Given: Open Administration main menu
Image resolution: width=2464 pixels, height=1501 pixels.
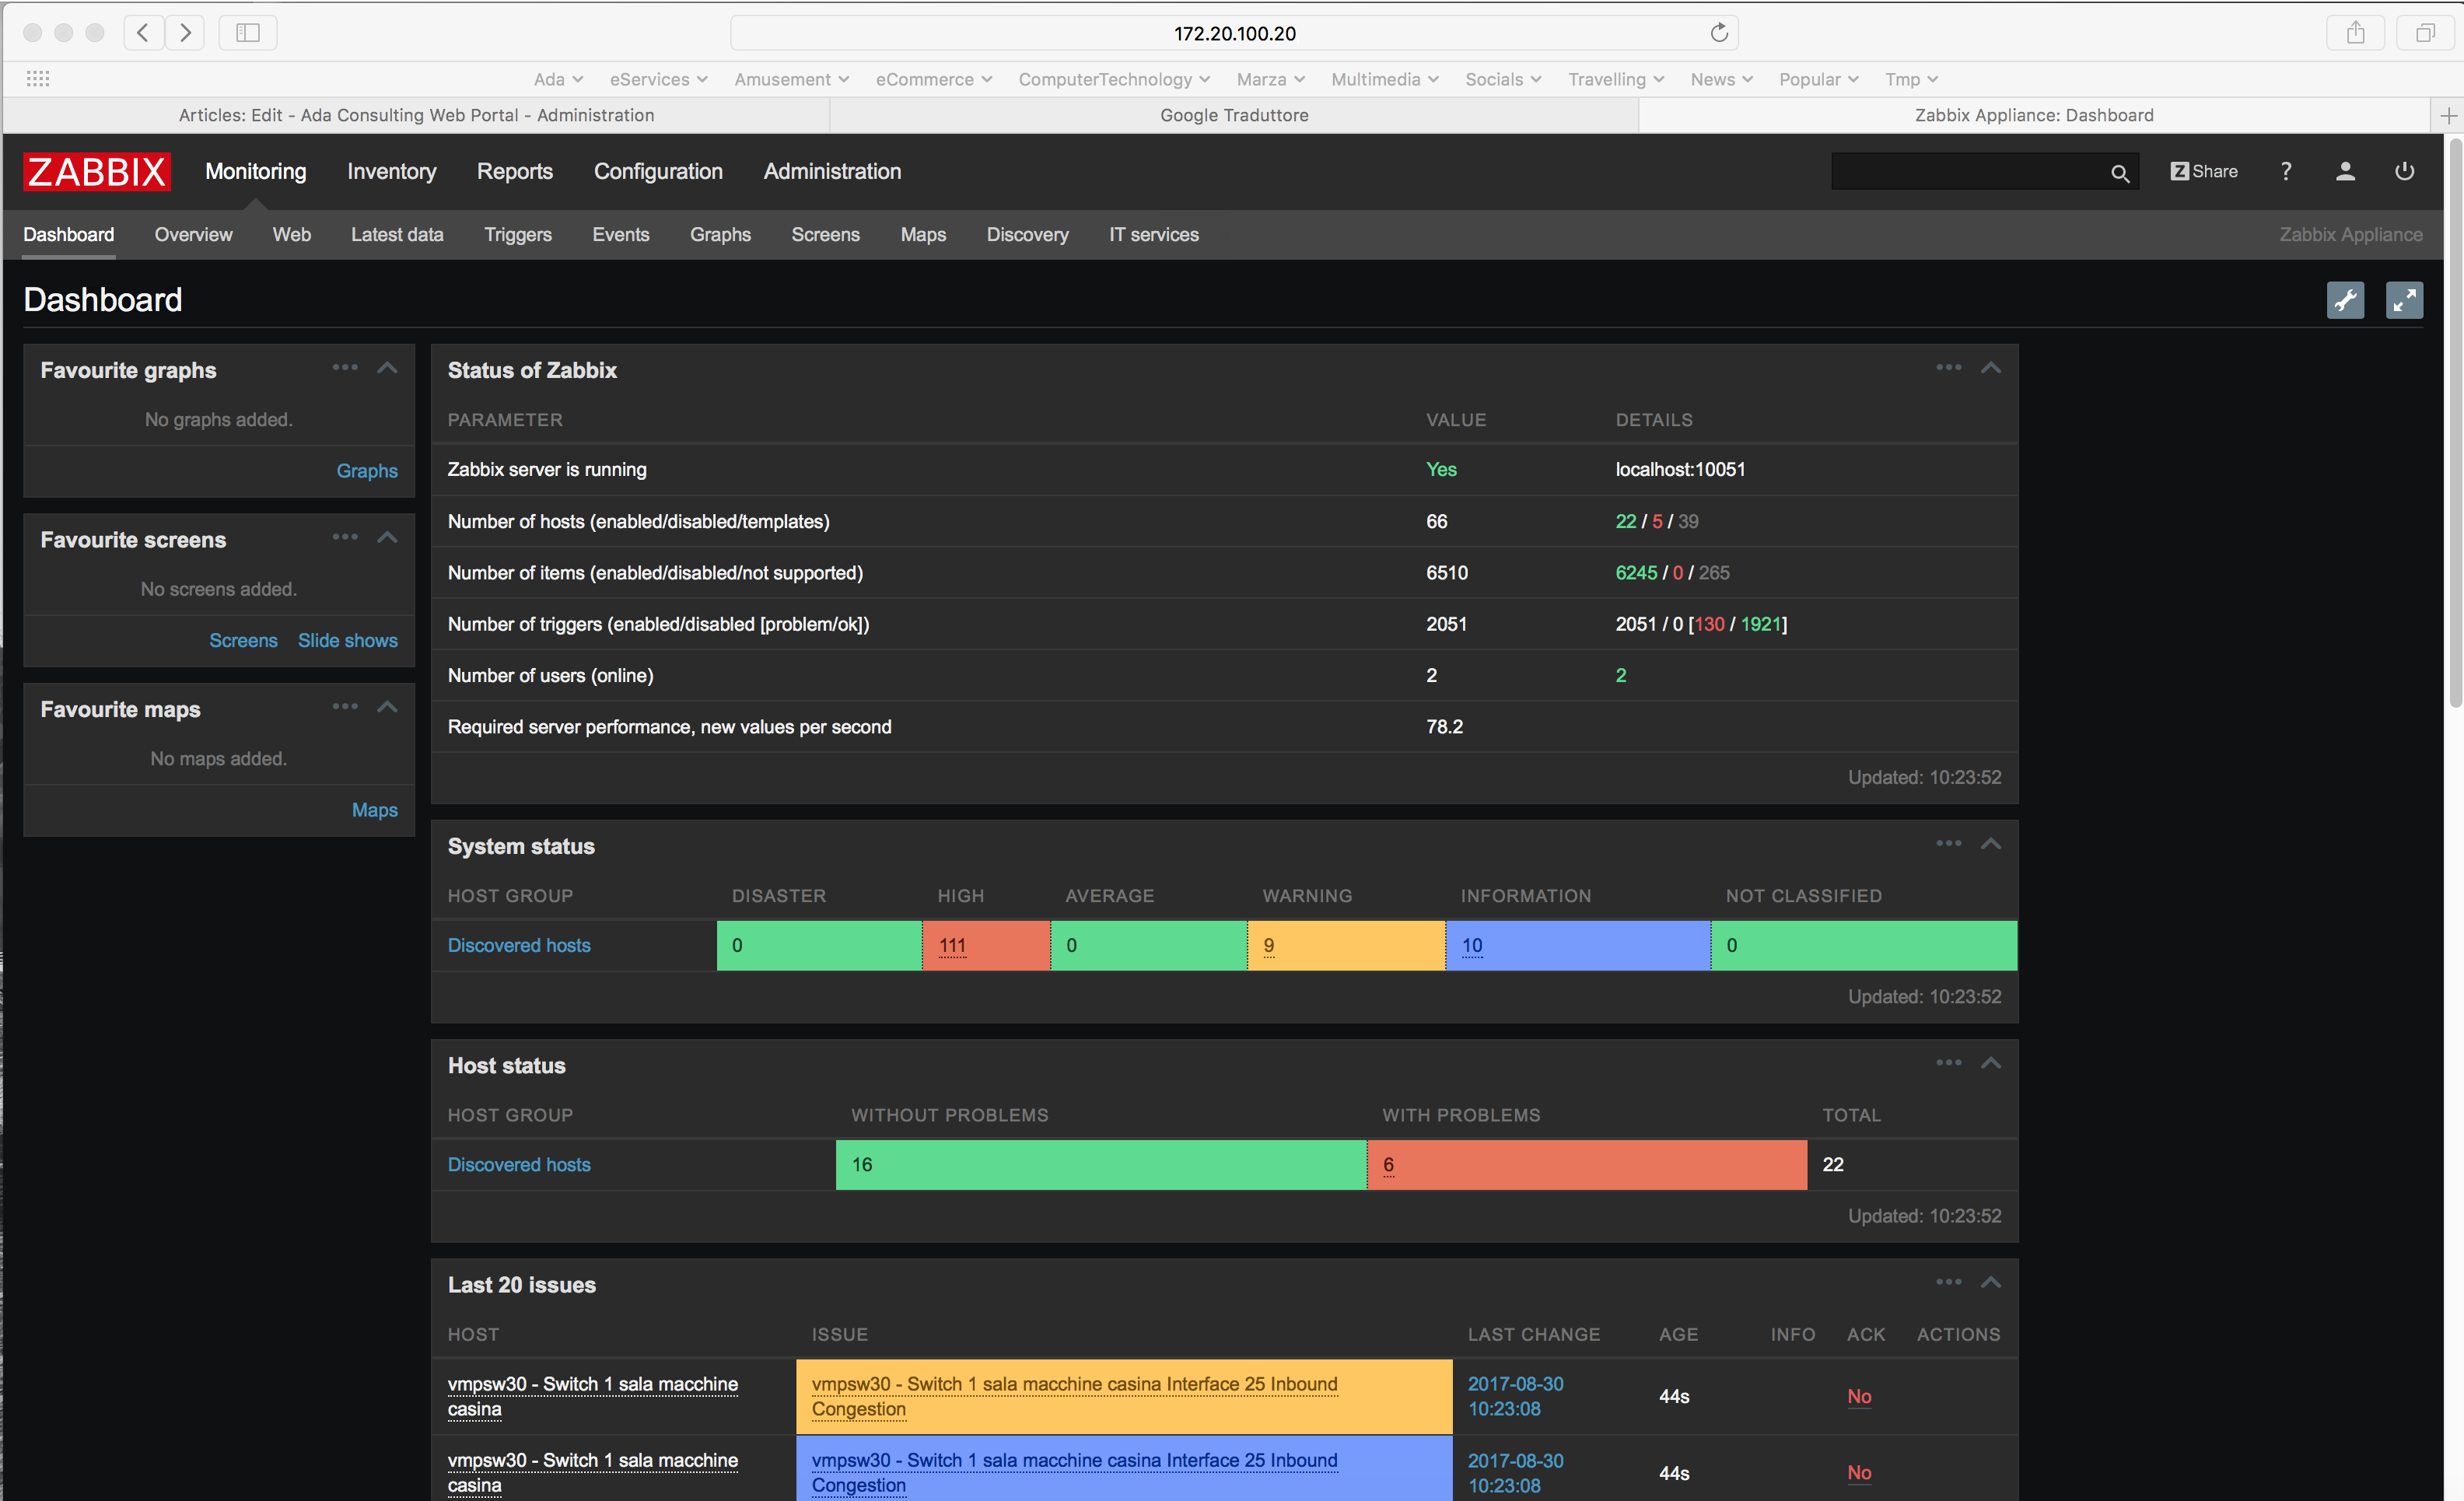Looking at the screenshot, I should coord(832,171).
